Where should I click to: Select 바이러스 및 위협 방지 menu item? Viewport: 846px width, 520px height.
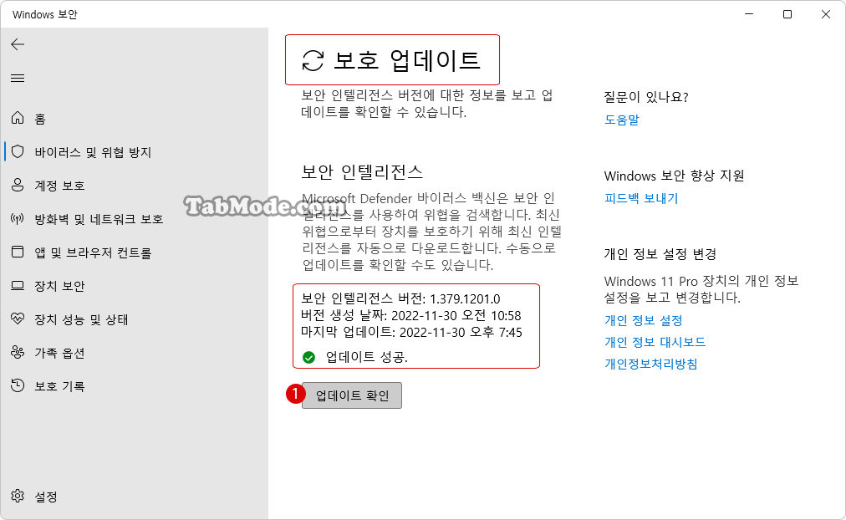[x=93, y=152]
